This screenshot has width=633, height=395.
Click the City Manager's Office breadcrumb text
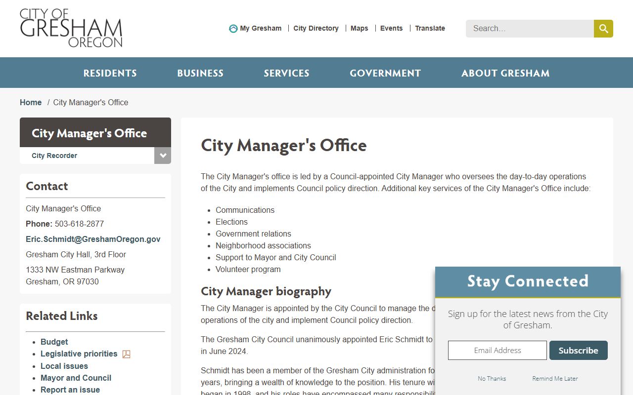pyautogui.click(x=90, y=102)
